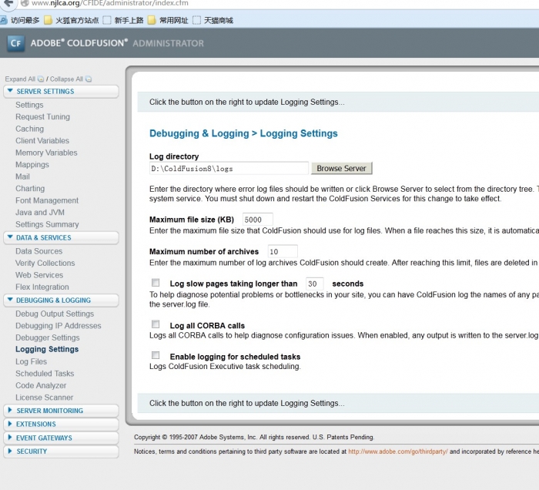Click the Copyright 1995-2007 Adobe Systems text
This screenshot has width=539, height=490.
[x=254, y=438]
